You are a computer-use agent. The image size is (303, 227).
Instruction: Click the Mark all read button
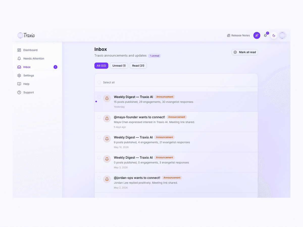pos(245,52)
